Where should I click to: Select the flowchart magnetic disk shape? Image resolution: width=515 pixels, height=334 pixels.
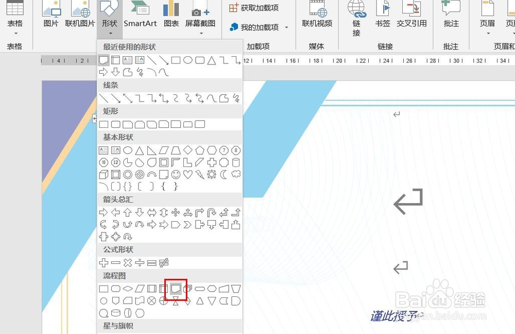[115, 313]
